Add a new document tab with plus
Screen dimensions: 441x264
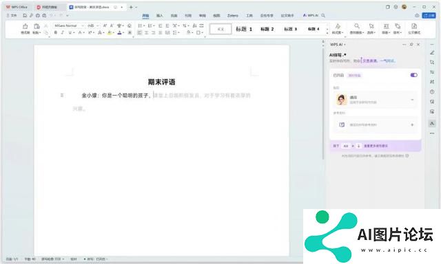(x=131, y=7)
